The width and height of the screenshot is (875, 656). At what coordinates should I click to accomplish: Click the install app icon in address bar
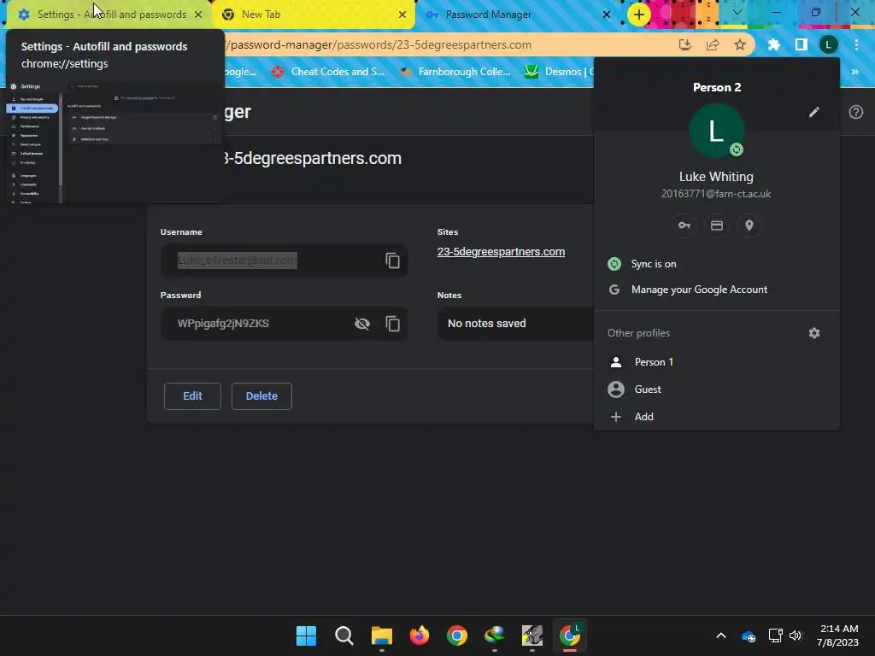684,44
